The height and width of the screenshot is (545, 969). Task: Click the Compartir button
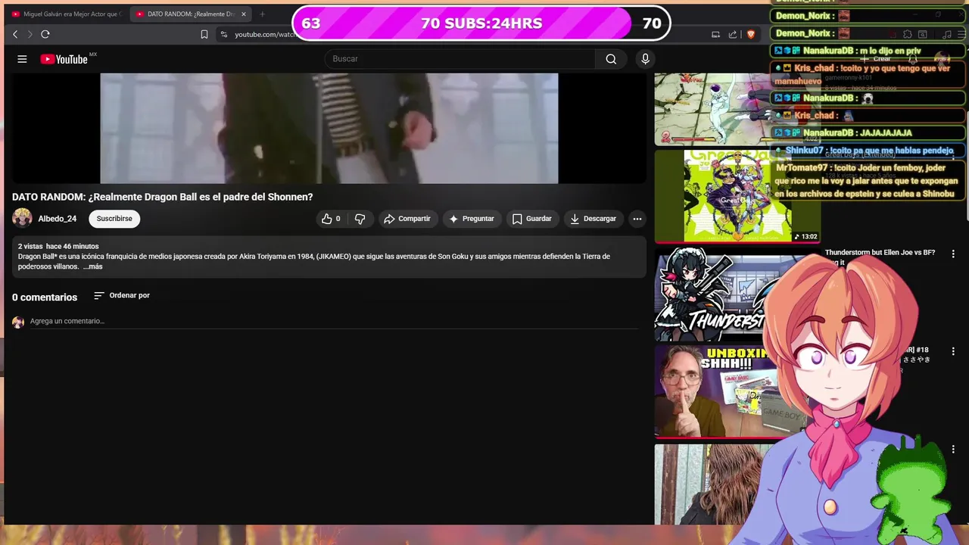[x=407, y=219]
